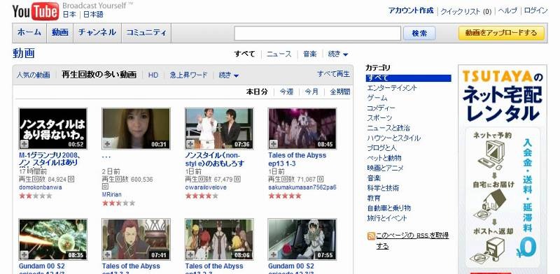Image resolution: width=560 pixels, height=274 pixels.
Task: Add the 00:52 ノンスタイル video to quicklist
Action: (24, 144)
